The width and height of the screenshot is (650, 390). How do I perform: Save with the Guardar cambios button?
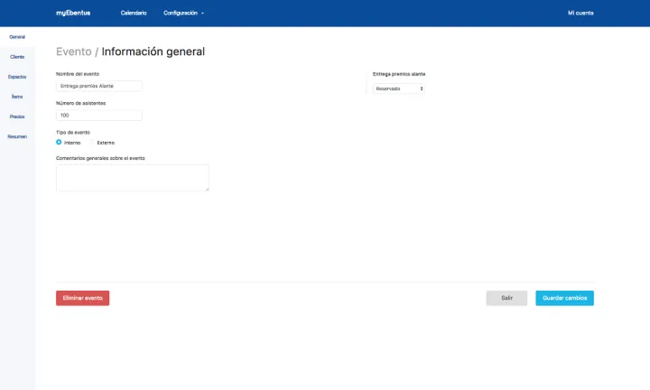click(564, 298)
